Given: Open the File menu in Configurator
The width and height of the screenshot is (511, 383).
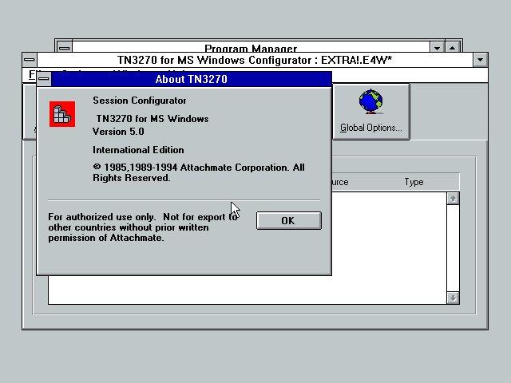Looking at the screenshot, I should [32, 74].
